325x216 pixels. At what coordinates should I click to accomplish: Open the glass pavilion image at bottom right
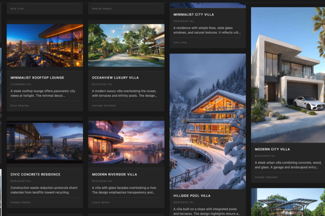pyautogui.click(x=287, y=202)
